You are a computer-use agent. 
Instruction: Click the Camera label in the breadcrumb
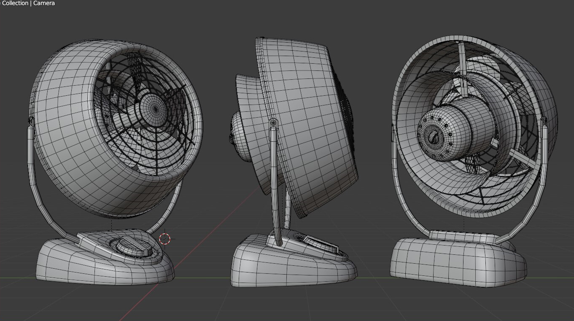tap(43, 3)
